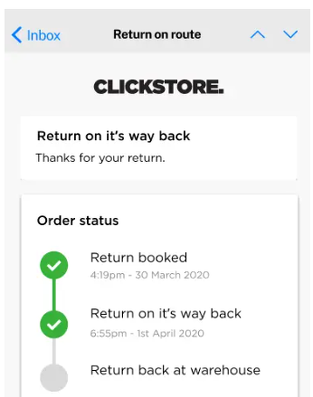
Task: Click the 6:55pm - 1st April 2020 timestamp
Action: 147,333
